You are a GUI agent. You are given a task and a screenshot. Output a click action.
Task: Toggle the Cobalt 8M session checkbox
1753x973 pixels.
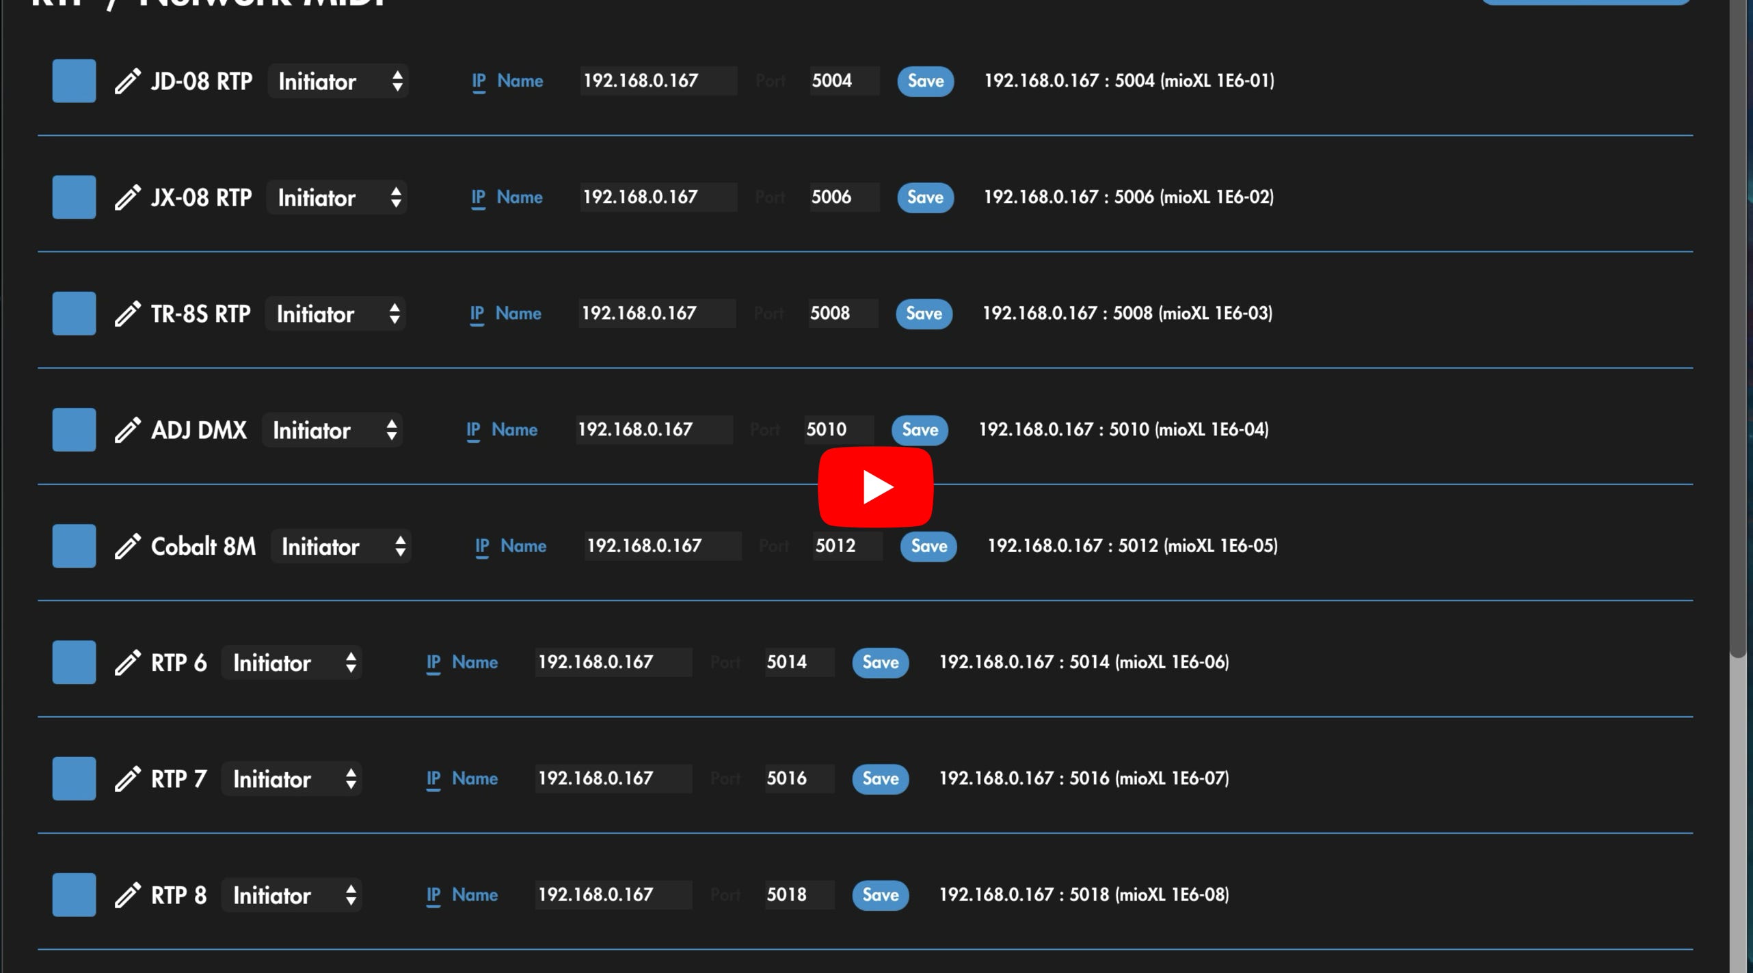(74, 545)
